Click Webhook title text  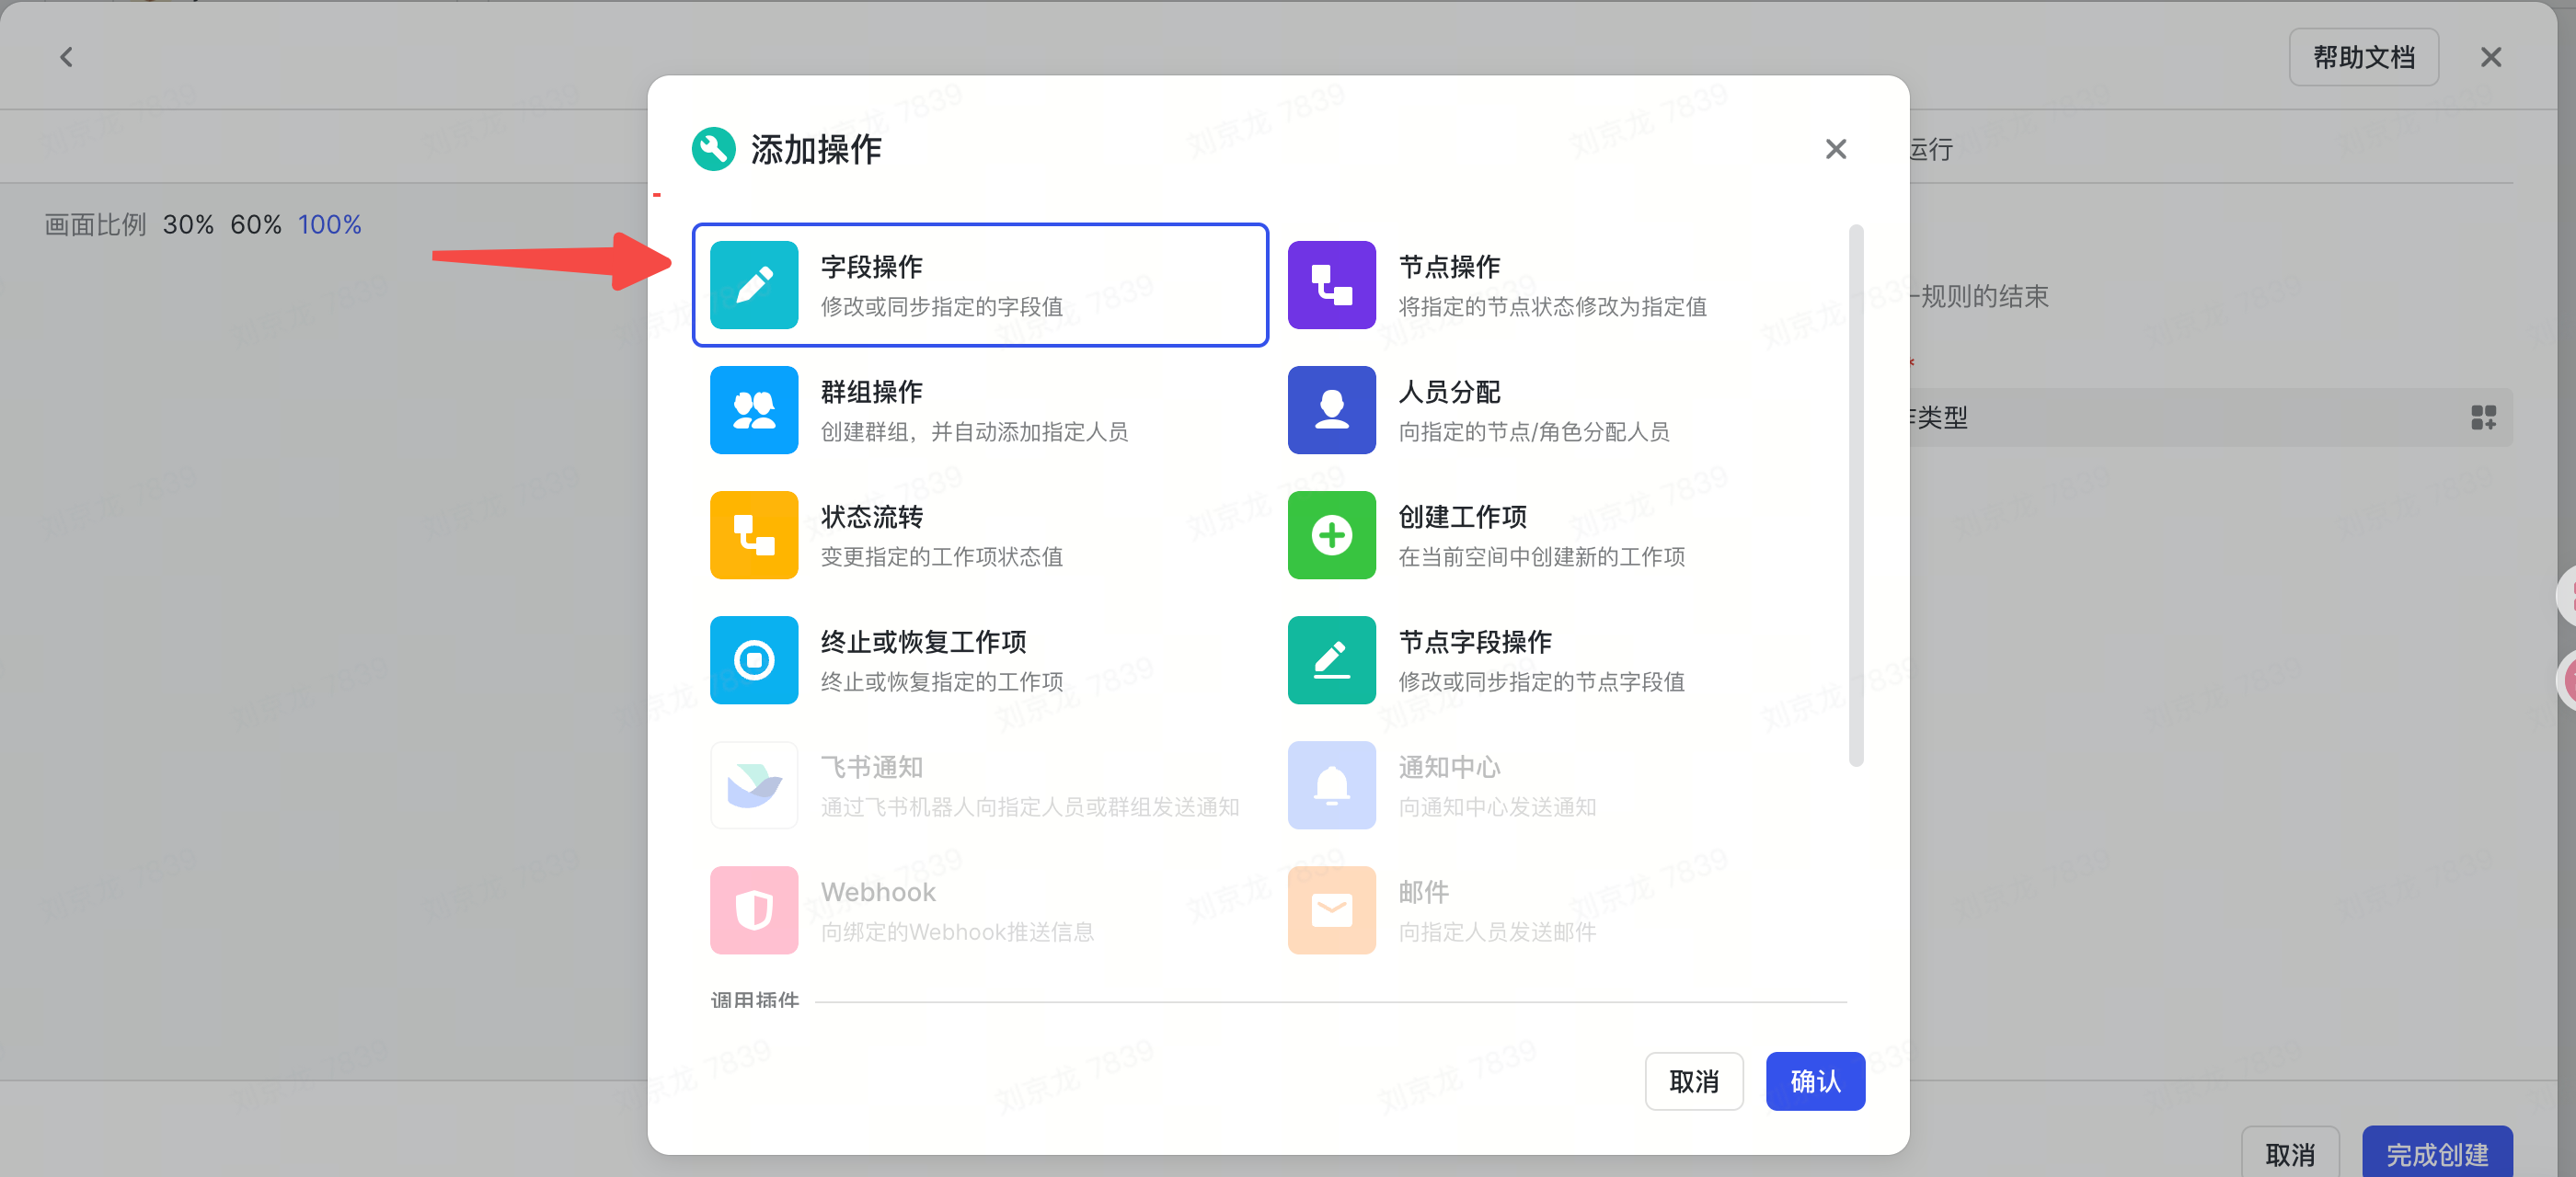coord(878,891)
